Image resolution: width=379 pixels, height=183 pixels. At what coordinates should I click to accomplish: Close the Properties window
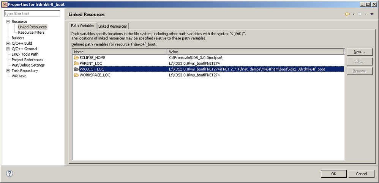coord(374,4)
